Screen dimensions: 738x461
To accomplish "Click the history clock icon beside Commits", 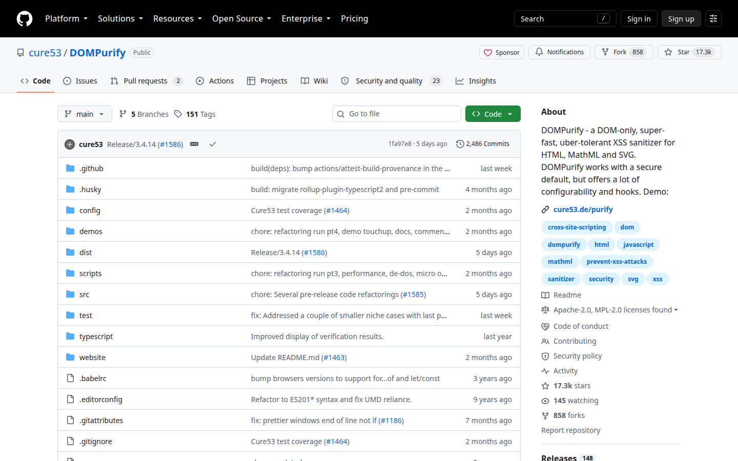I will coord(460,144).
